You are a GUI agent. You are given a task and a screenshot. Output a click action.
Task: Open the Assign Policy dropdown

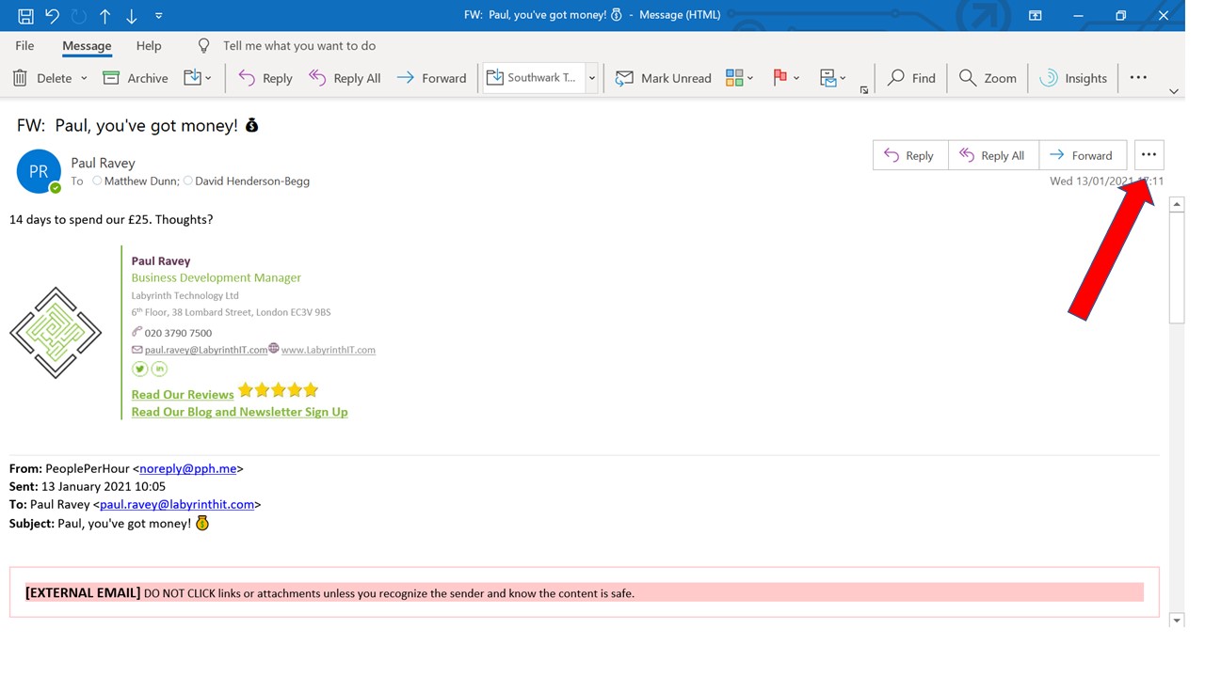pyautogui.click(x=832, y=78)
